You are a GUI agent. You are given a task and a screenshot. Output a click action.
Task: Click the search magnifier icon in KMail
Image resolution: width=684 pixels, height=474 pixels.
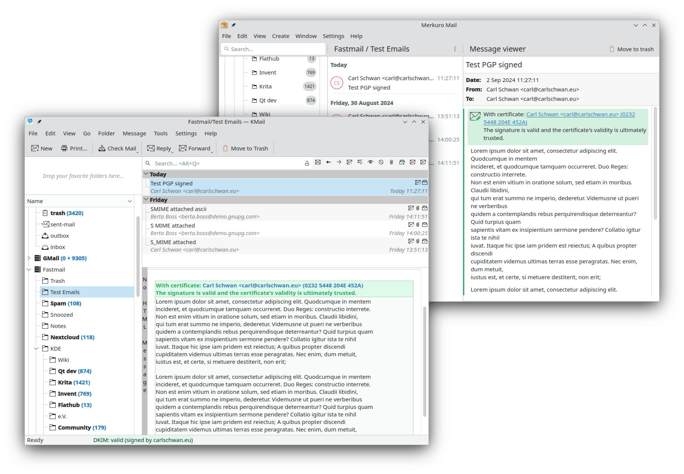[x=148, y=163]
